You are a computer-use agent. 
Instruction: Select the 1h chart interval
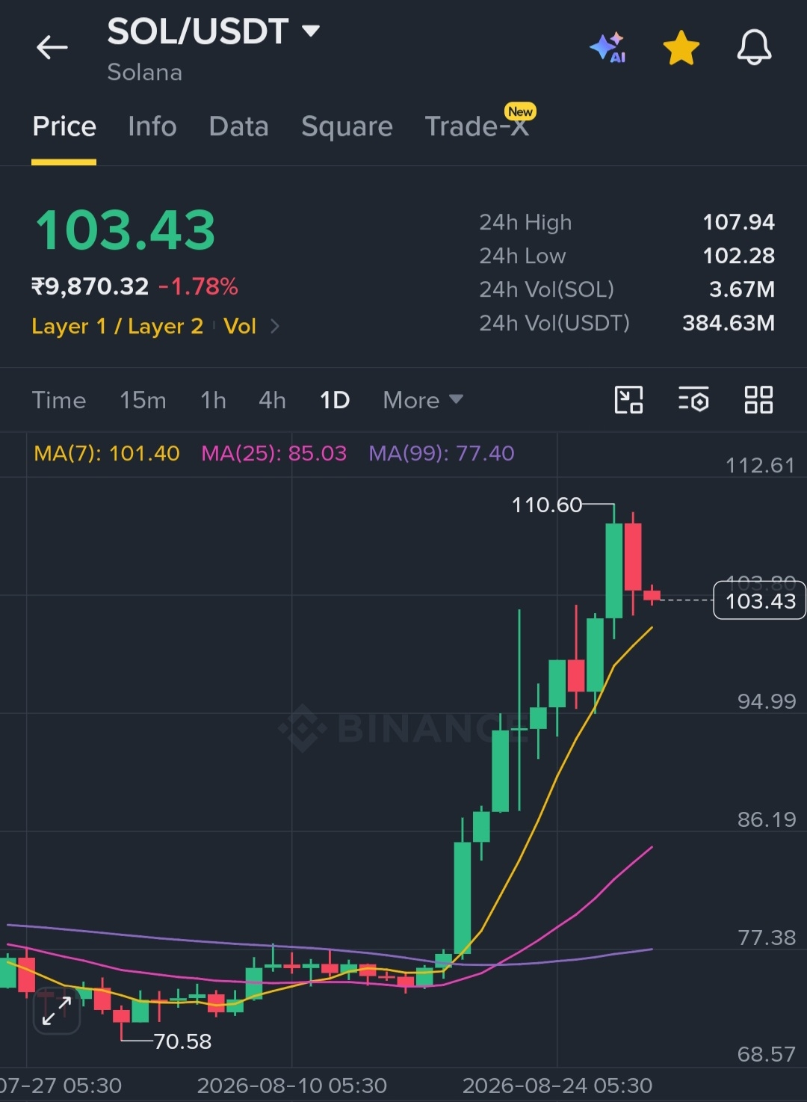[213, 400]
